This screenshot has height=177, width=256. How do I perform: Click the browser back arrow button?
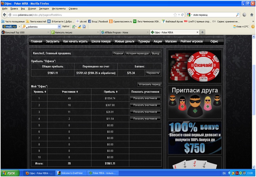pos(5,15)
